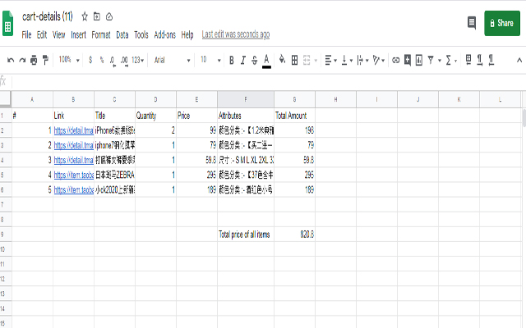Create a filter with funnel icon

[431, 60]
